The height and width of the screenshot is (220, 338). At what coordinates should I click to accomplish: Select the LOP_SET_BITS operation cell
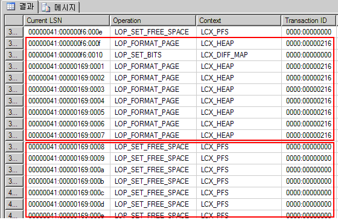(153, 55)
